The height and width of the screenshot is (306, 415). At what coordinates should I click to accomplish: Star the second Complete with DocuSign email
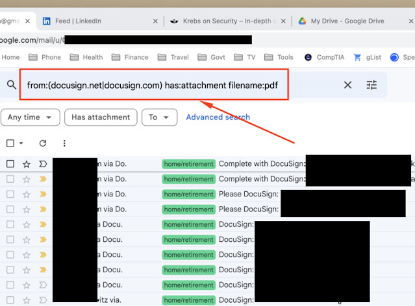click(27, 180)
